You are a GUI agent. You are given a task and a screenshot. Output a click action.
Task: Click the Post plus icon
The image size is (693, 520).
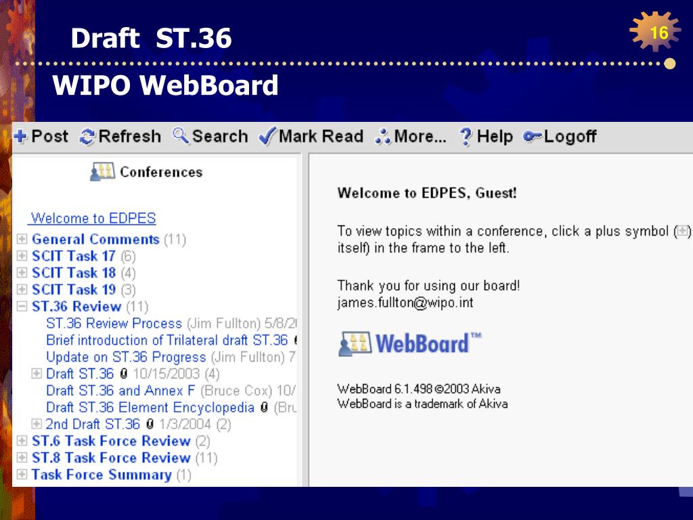click(x=20, y=136)
